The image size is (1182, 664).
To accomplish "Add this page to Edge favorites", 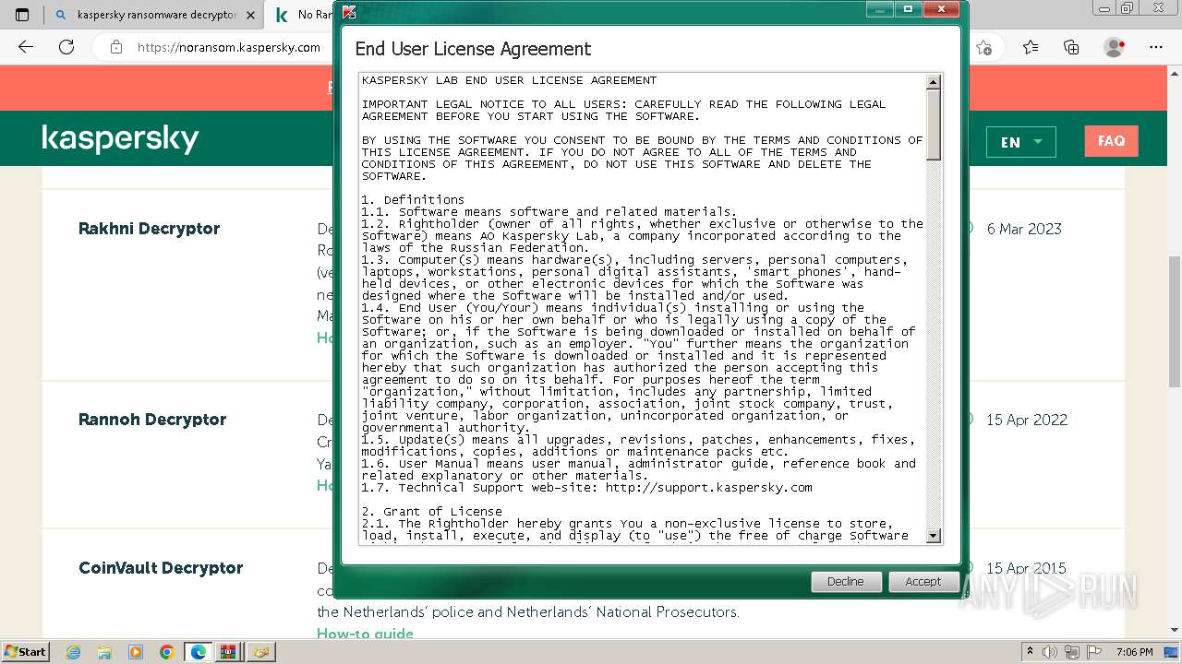I will pyautogui.click(x=983, y=47).
